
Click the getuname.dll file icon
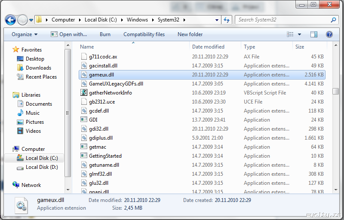point(84,165)
